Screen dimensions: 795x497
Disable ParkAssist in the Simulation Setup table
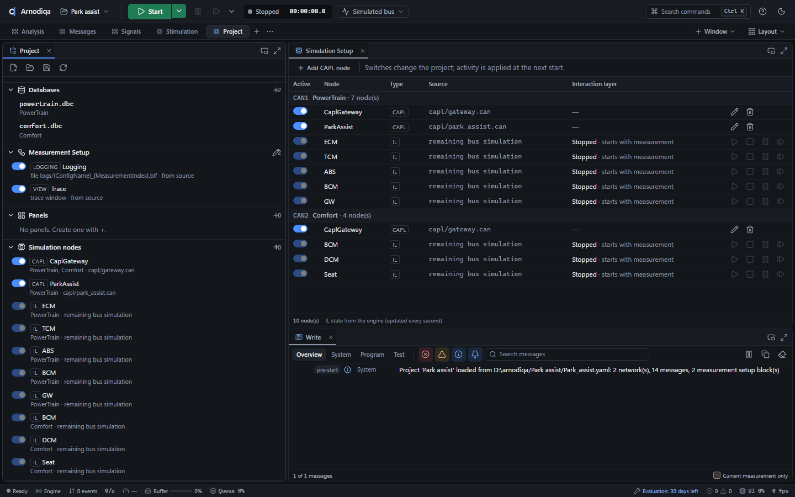tap(300, 126)
